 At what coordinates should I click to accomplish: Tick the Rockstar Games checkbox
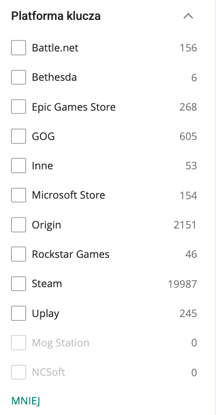[x=18, y=254]
